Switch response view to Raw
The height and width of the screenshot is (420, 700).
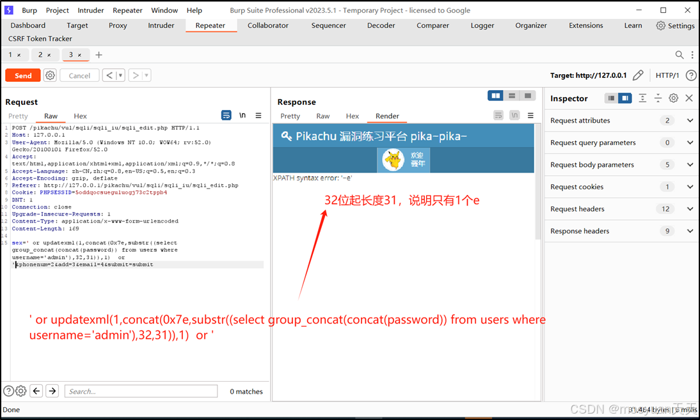click(x=322, y=116)
